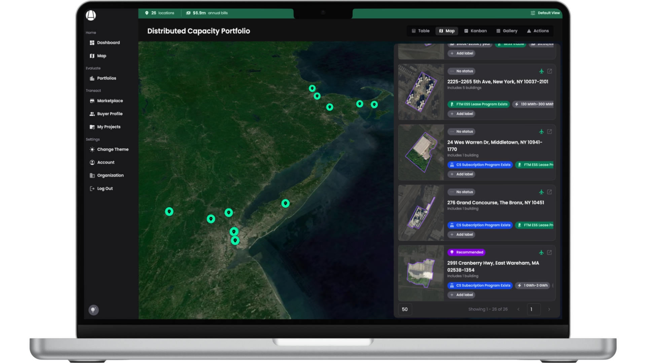Go to previous page arrow in pagination
Viewport: 646px width, 363px height.
pyautogui.click(x=518, y=310)
